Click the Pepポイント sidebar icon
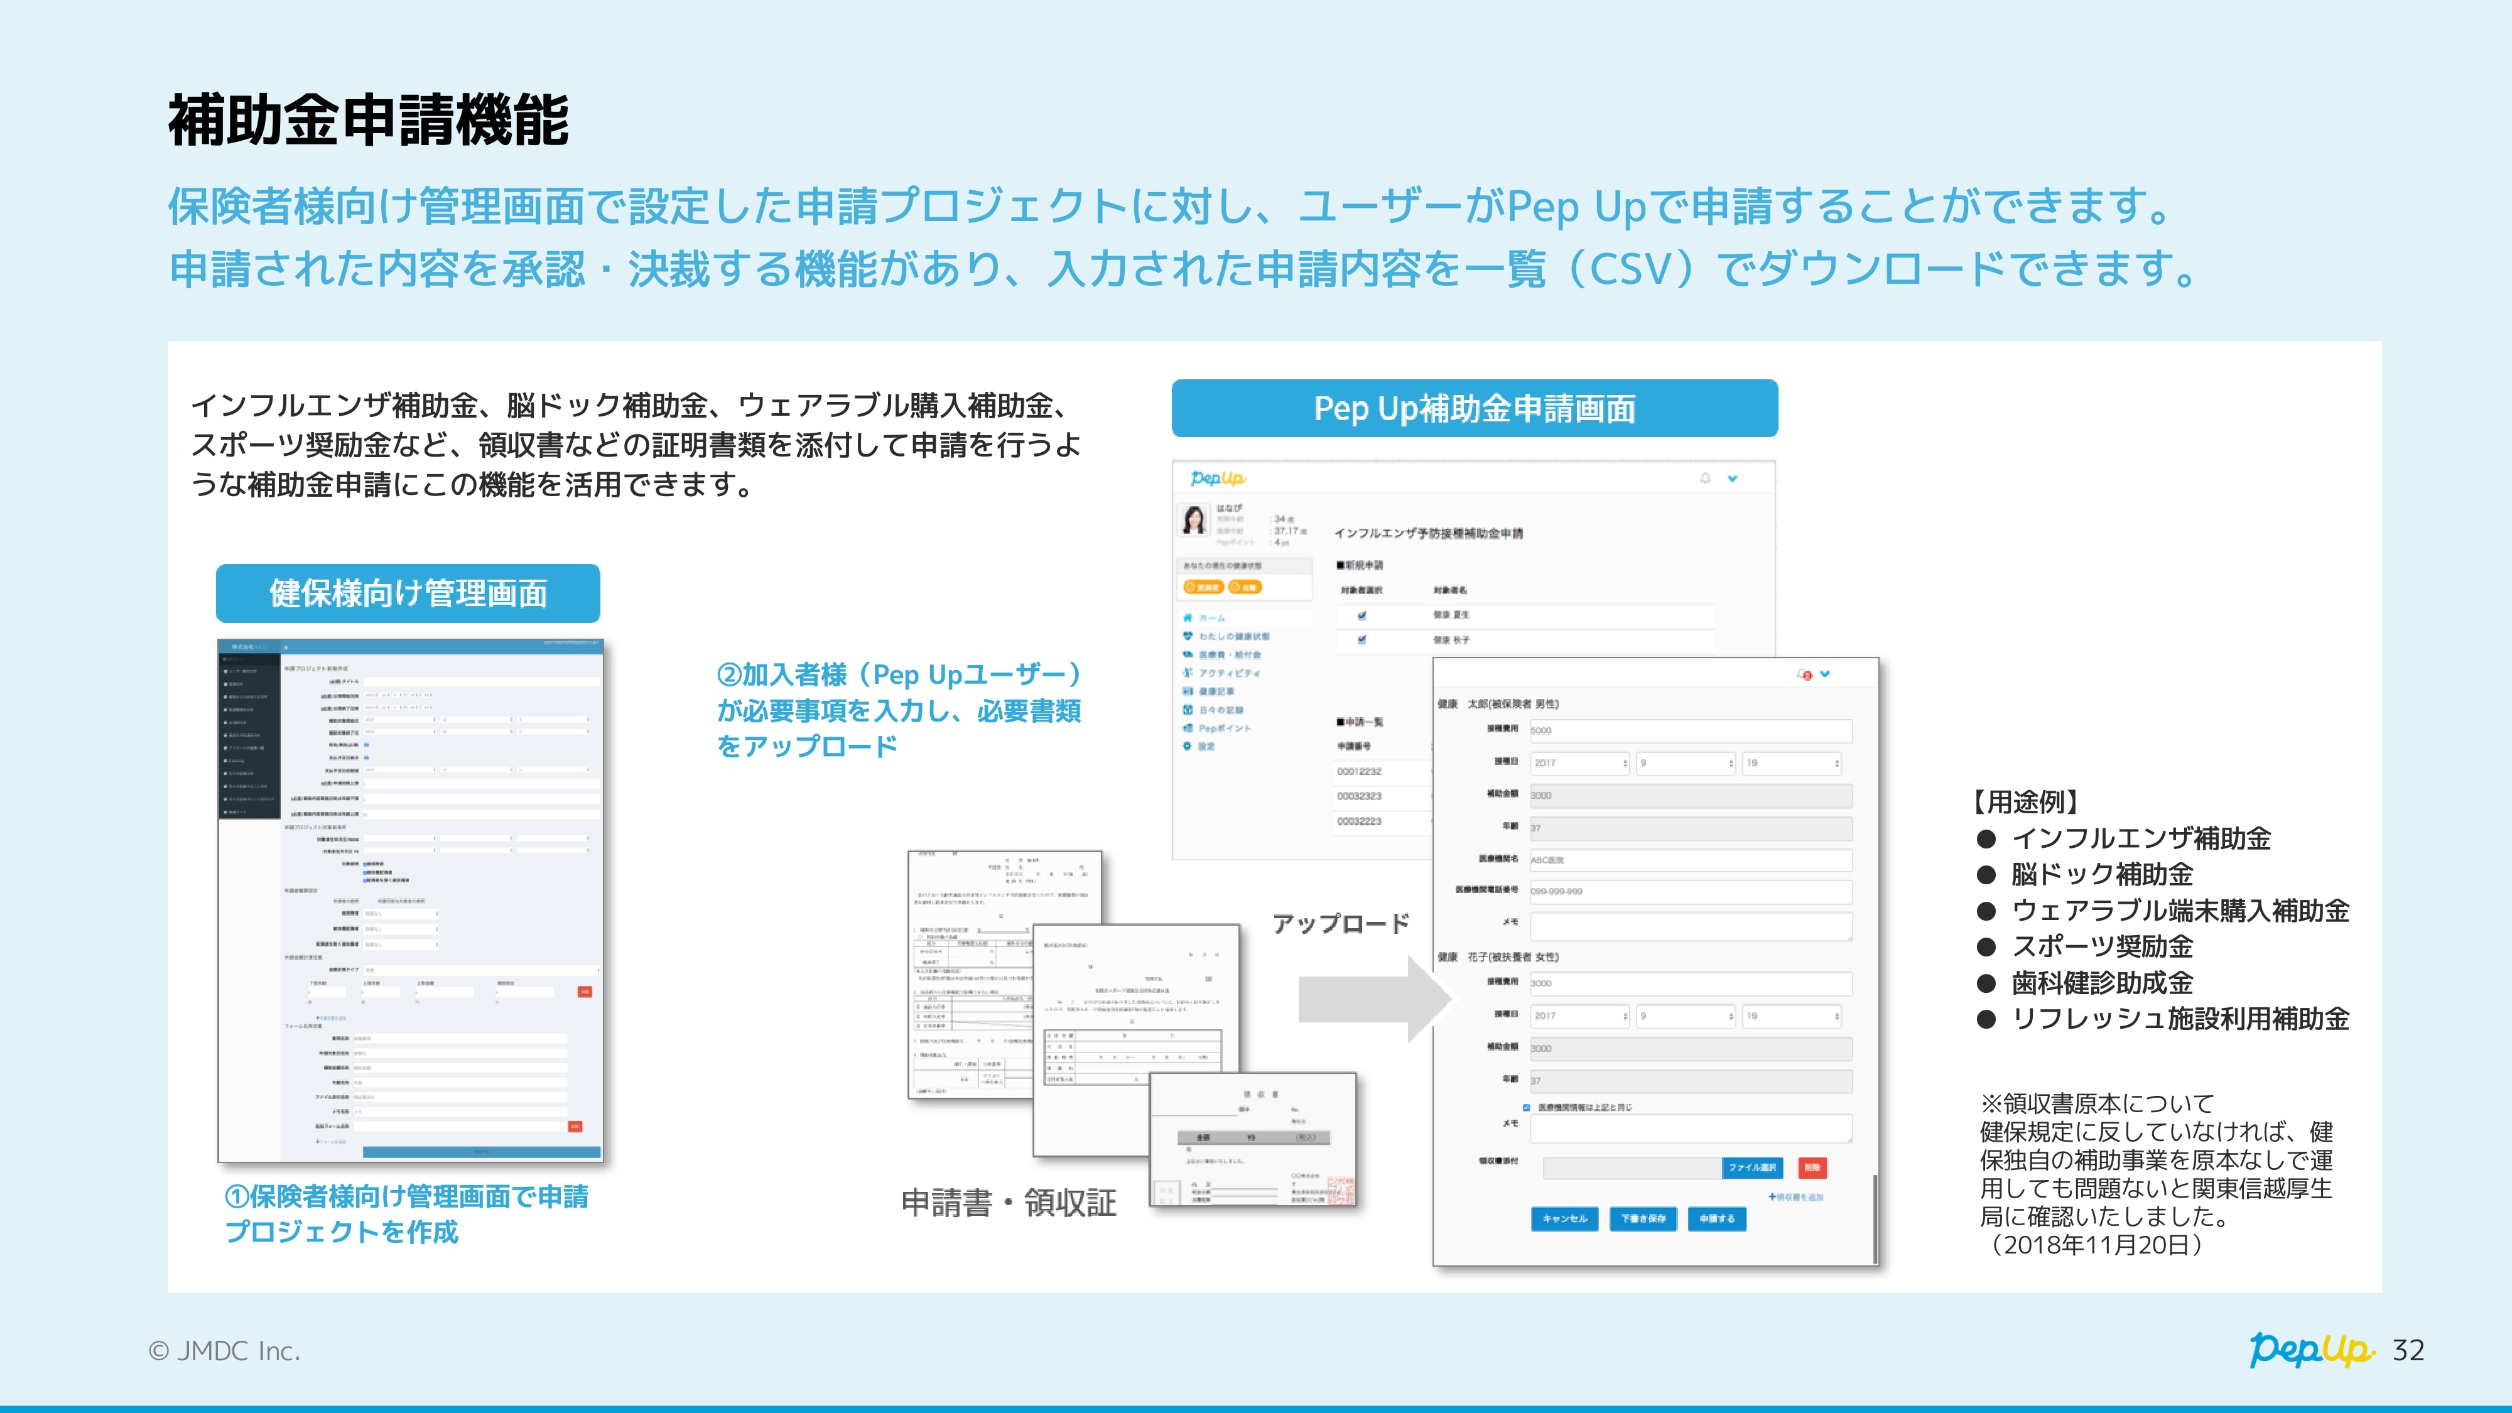Image resolution: width=2512 pixels, height=1413 pixels. (1188, 727)
